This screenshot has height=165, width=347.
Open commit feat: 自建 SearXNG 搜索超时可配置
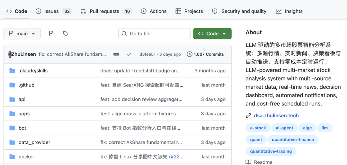(x=142, y=85)
